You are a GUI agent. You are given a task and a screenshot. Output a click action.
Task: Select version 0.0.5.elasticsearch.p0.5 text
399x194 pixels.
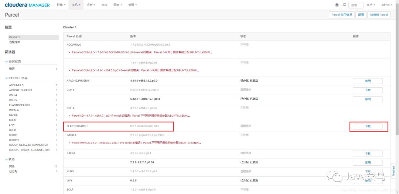pos(144,126)
